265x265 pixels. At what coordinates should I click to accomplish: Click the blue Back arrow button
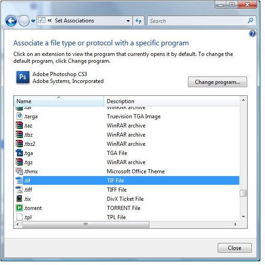11,21
